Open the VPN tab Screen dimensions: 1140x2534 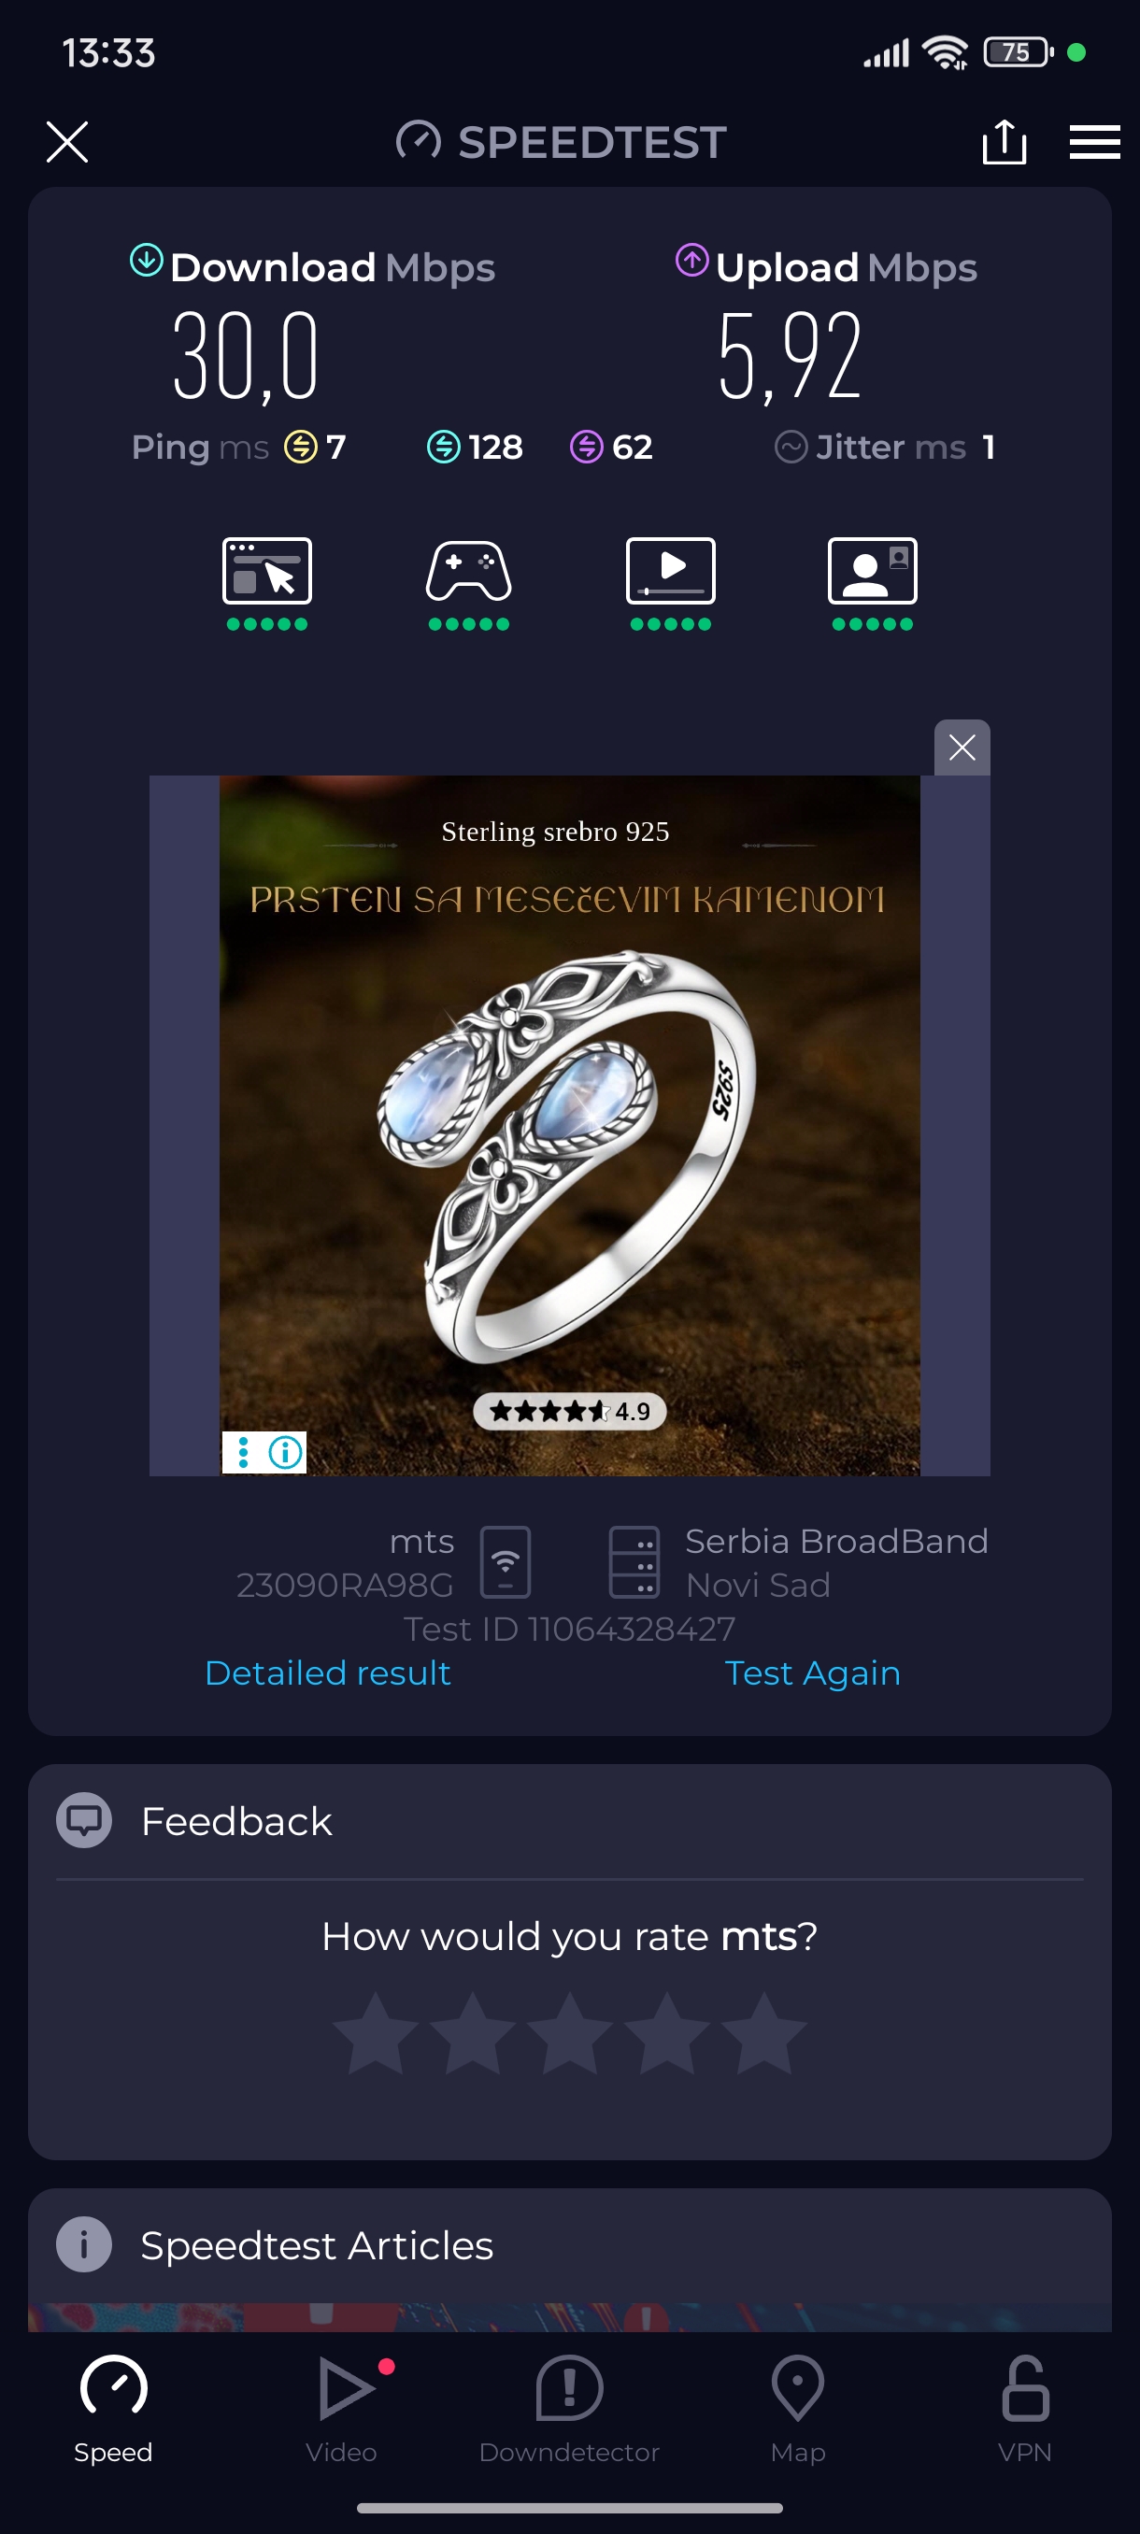click(1025, 2408)
